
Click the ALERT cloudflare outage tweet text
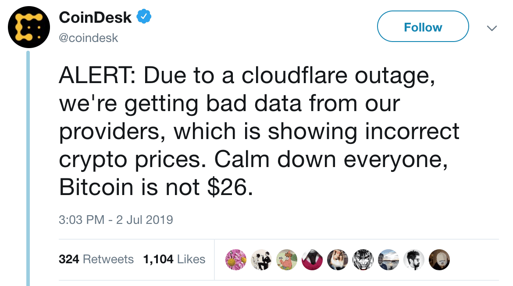259,131
